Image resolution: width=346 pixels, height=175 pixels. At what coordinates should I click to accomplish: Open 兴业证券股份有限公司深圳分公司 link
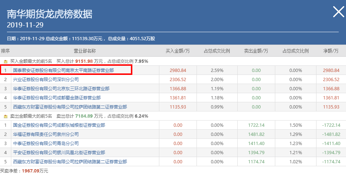coord(46,79)
